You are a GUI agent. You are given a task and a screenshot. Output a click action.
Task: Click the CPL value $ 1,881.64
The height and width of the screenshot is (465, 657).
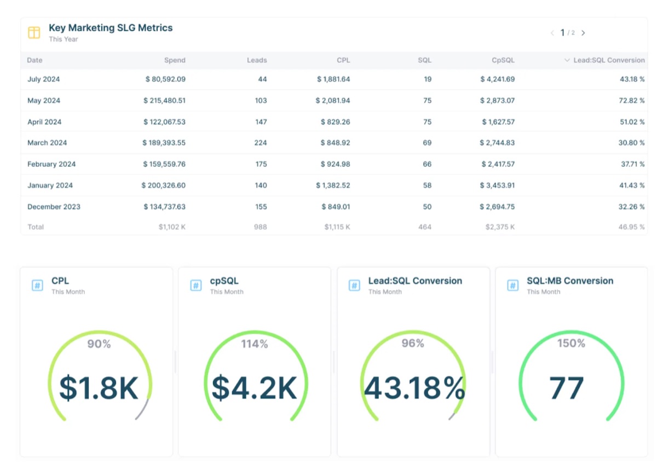[333, 79]
